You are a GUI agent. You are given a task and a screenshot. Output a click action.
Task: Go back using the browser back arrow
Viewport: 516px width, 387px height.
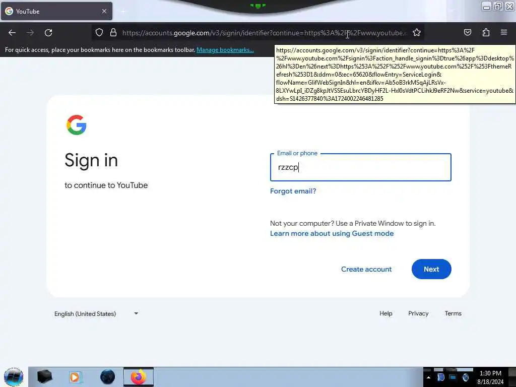12,33
